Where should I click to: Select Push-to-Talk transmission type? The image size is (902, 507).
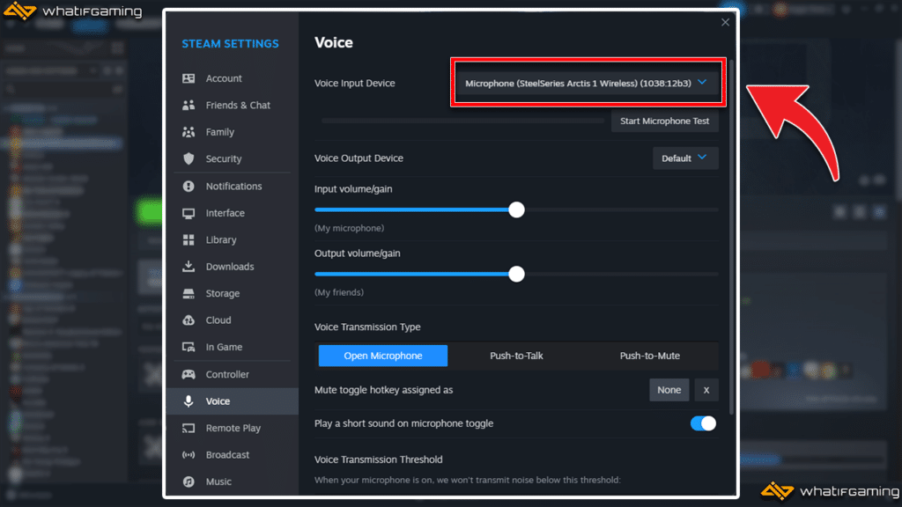(x=516, y=356)
